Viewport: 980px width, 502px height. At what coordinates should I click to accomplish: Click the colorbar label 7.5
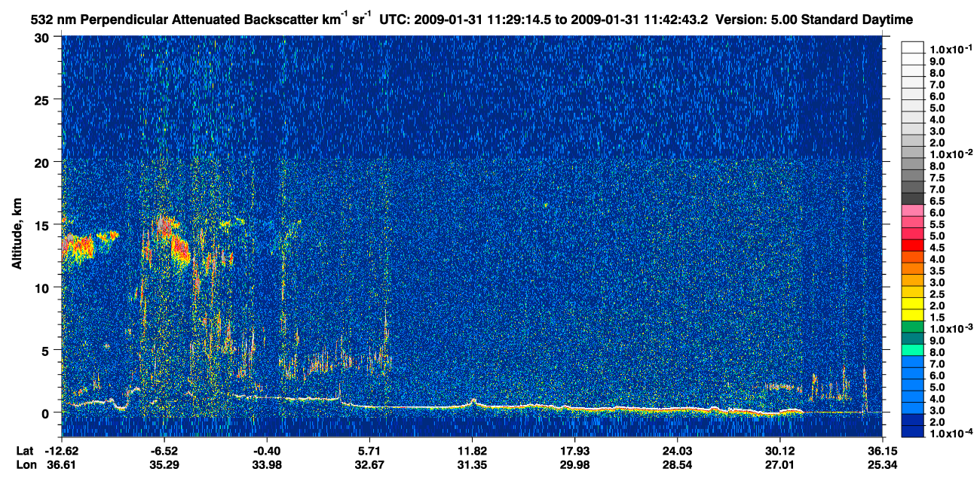coord(939,177)
